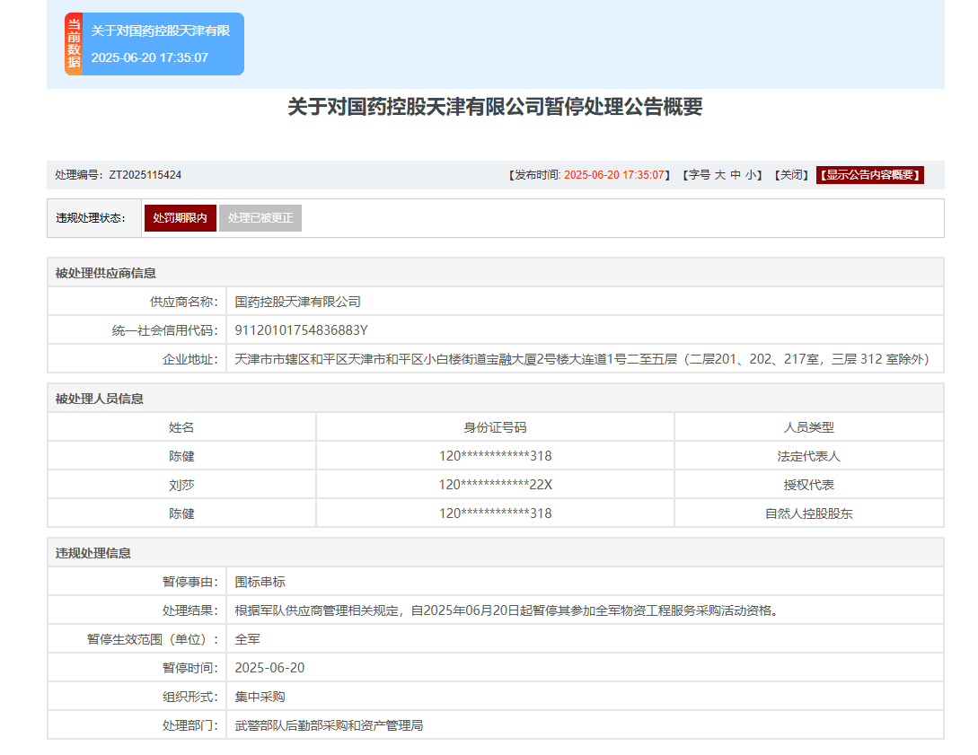The image size is (978, 755).
Task: Click the 暂停时间 value 2025-06-20
Action: (269, 668)
